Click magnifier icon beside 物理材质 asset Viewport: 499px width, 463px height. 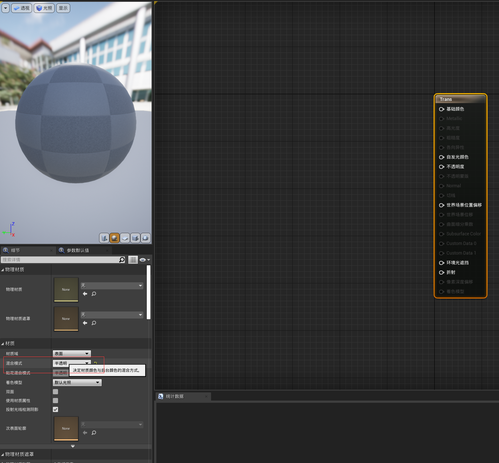coord(94,294)
